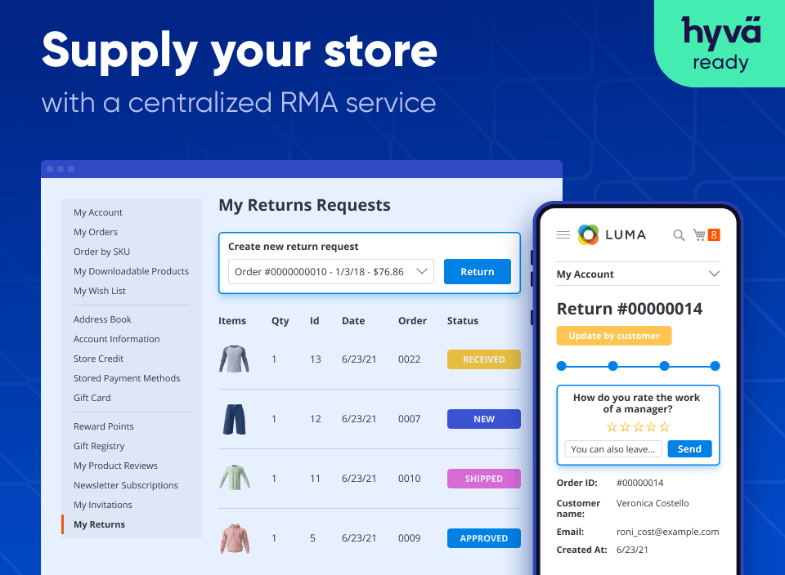Click Order ID value #00000014
785x575 pixels.
point(639,483)
